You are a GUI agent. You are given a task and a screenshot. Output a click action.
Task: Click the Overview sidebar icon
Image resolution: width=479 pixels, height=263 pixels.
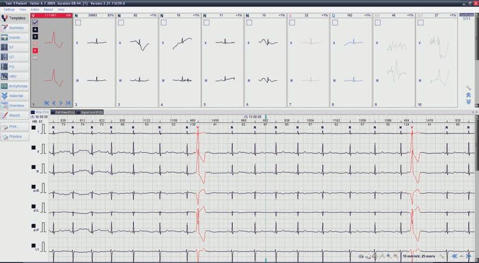point(4,106)
